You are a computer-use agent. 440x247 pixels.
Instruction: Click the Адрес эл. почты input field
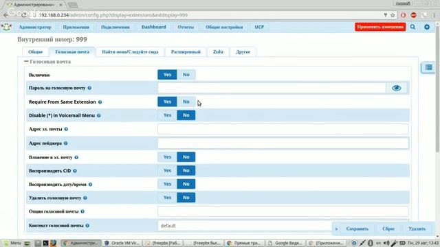coord(283,129)
